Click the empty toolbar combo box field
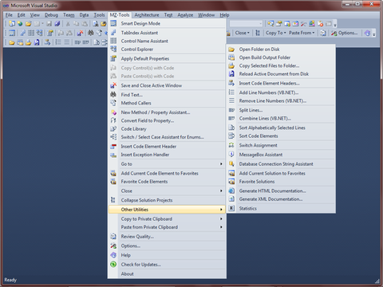The width and height of the screenshot is (383, 287). coord(246,24)
